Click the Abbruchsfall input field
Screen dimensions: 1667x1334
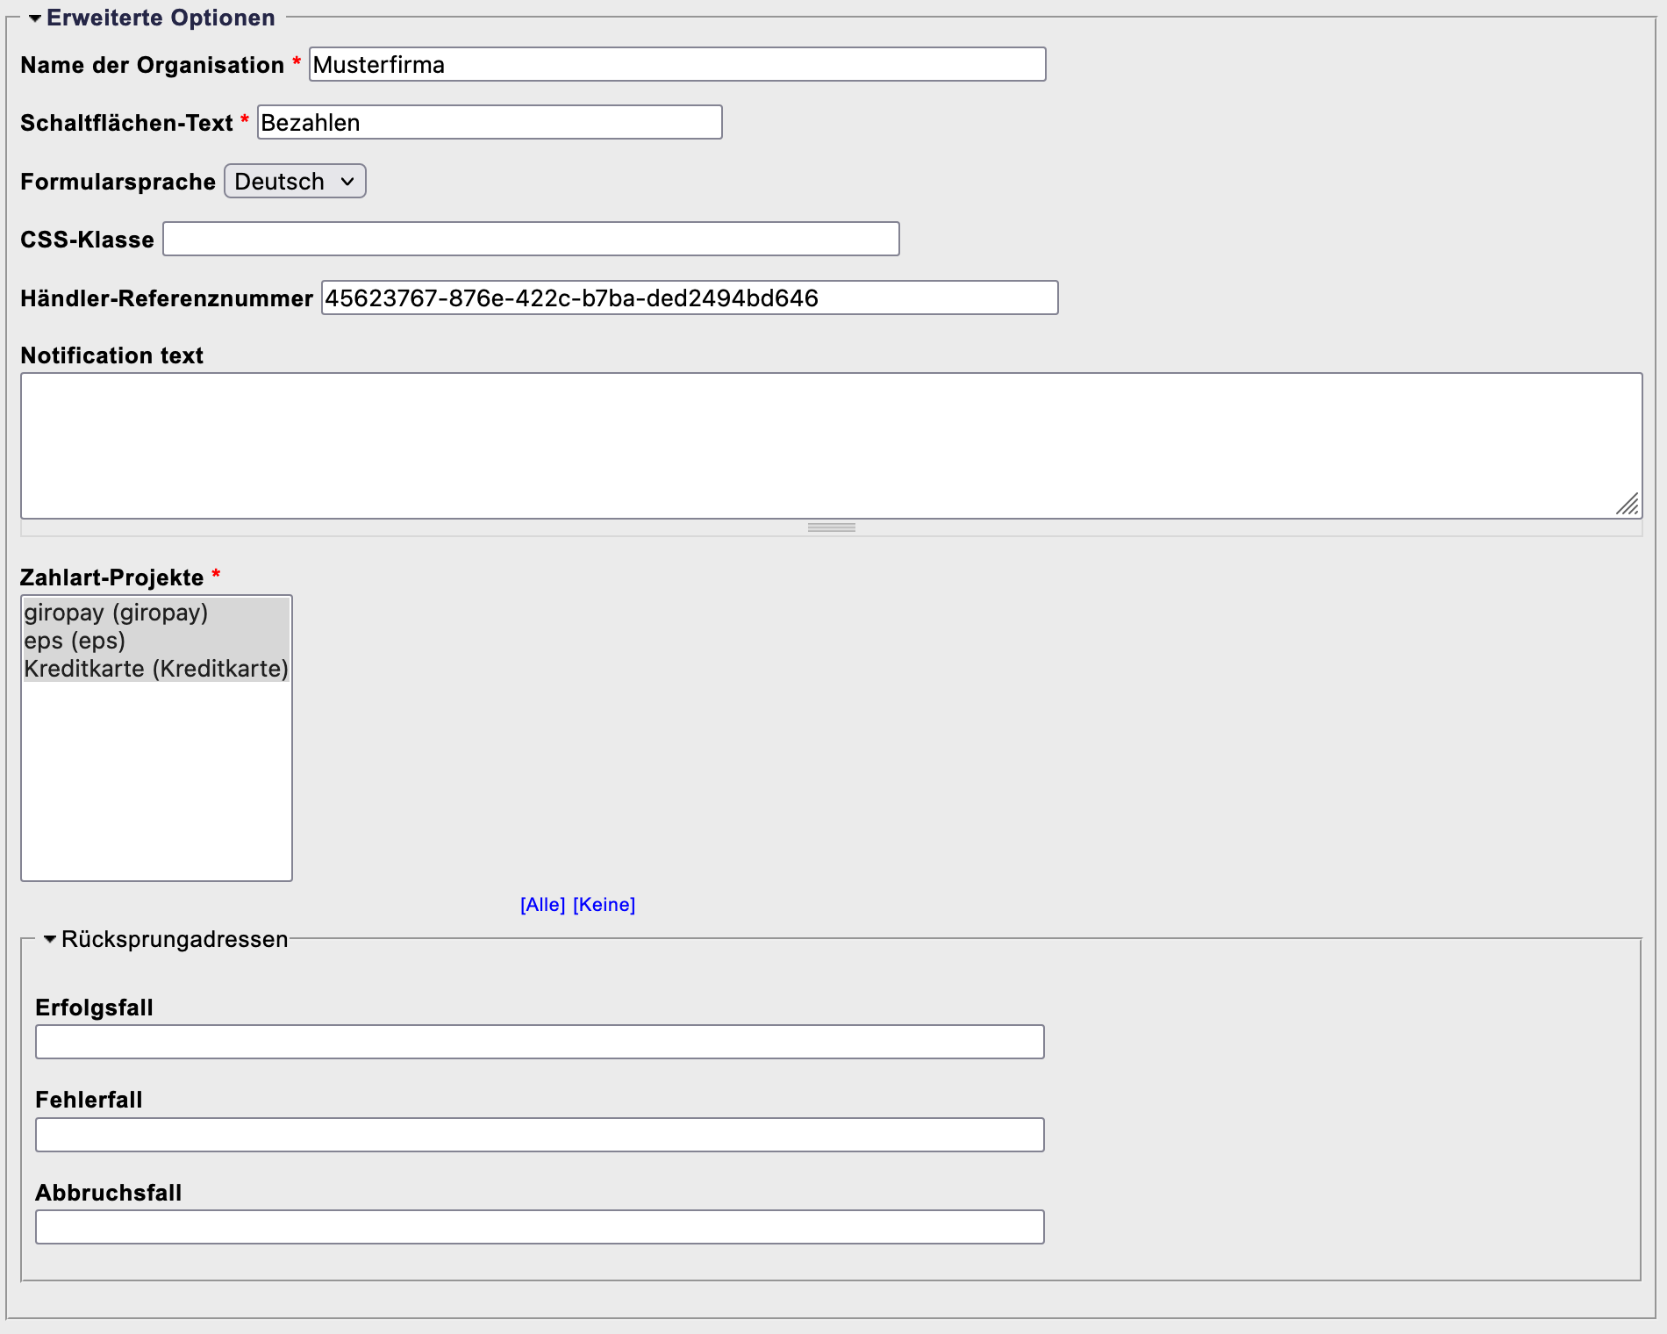point(539,1227)
